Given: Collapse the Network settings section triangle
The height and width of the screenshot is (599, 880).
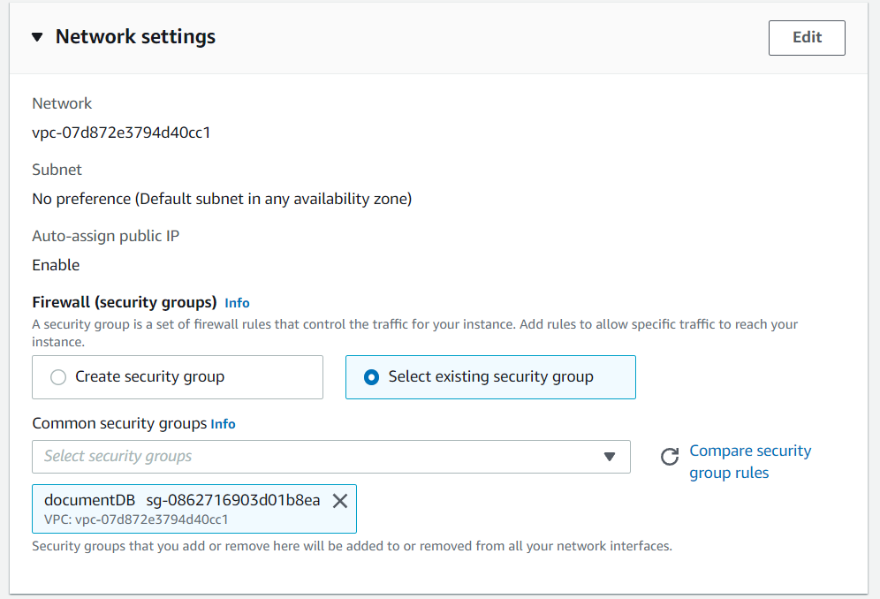Looking at the screenshot, I should pos(37,37).
